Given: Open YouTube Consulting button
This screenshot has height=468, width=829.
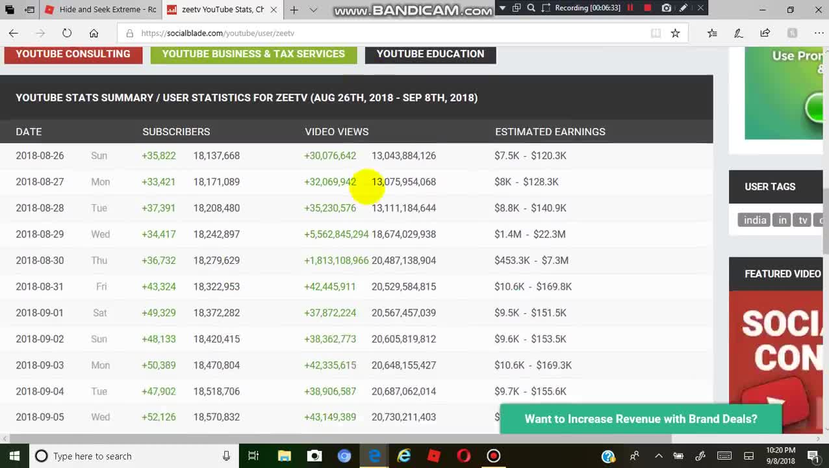Looking at the screenshot, I should [73, 55].
